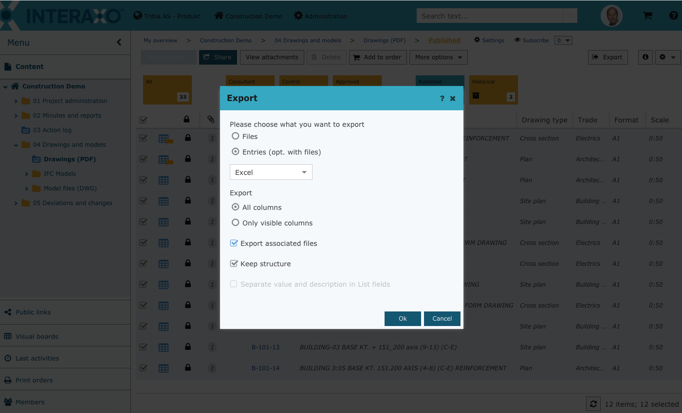Open the user profile avatar
This screenshot has height=413, width=682.
click(611, 16)
